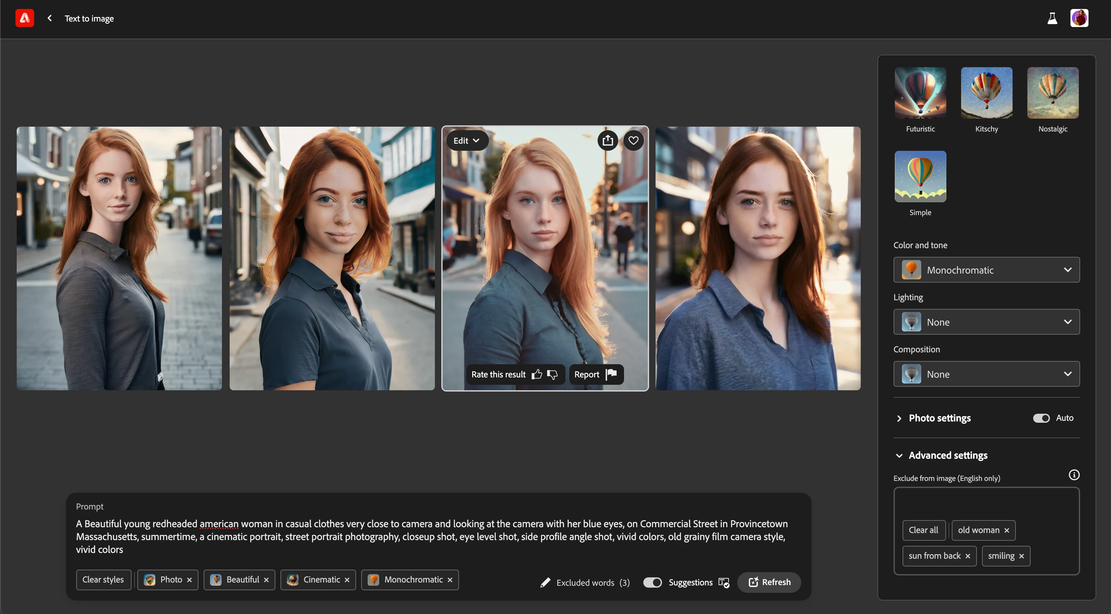Toggle the Suggestions switch

pos(652,582)
